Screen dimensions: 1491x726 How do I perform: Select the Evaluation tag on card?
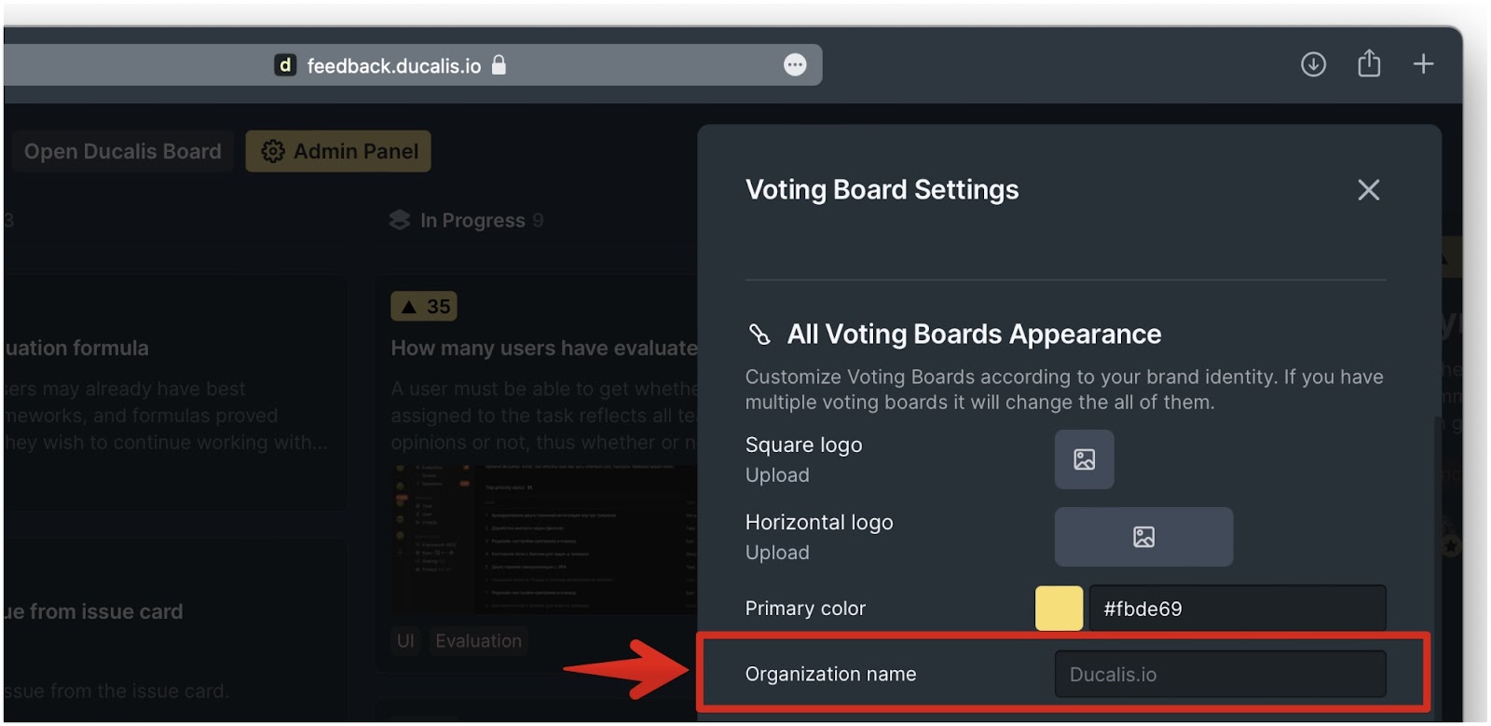click(478, 641)
